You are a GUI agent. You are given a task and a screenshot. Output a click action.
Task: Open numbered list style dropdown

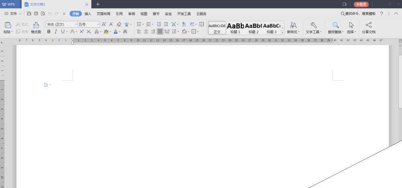[152, 24]
